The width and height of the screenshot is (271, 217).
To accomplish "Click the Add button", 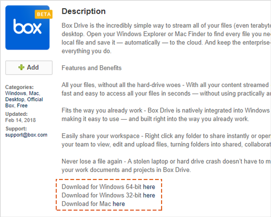I will point(29,67).
